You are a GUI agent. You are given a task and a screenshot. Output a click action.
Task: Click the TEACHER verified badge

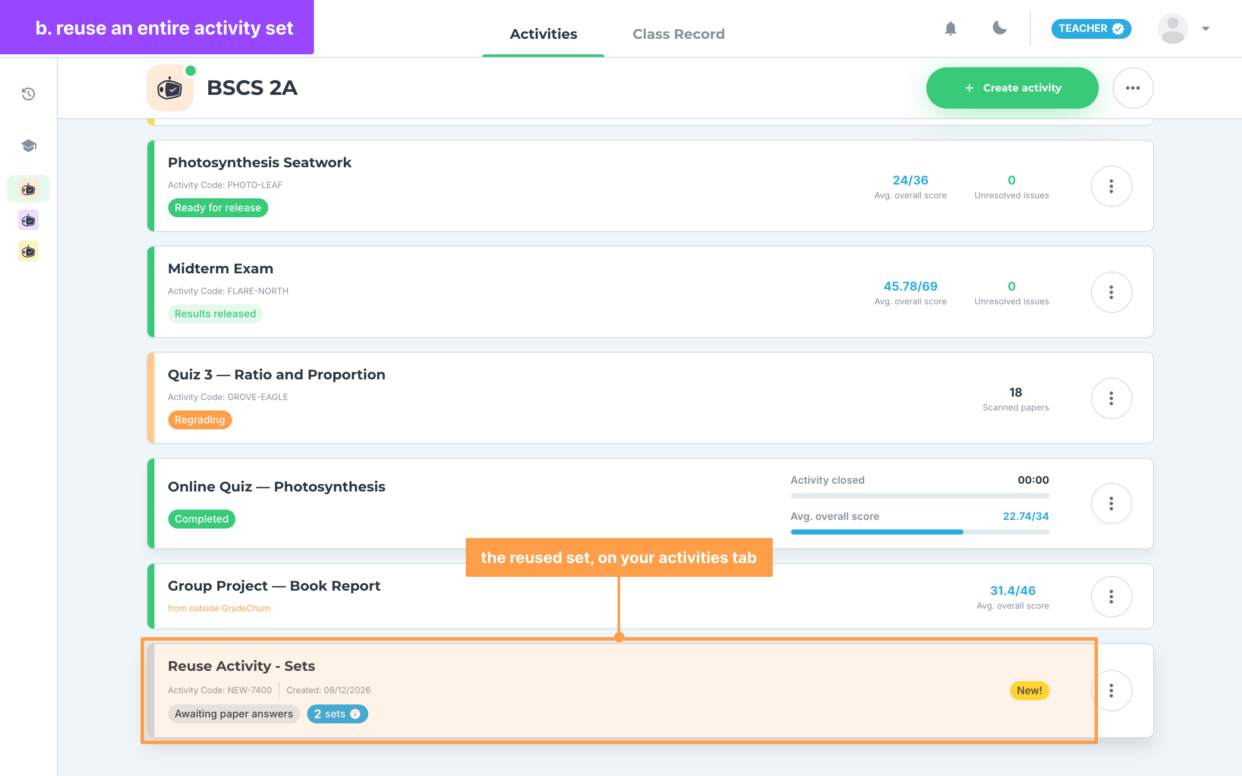click(x=1091, y=29)
